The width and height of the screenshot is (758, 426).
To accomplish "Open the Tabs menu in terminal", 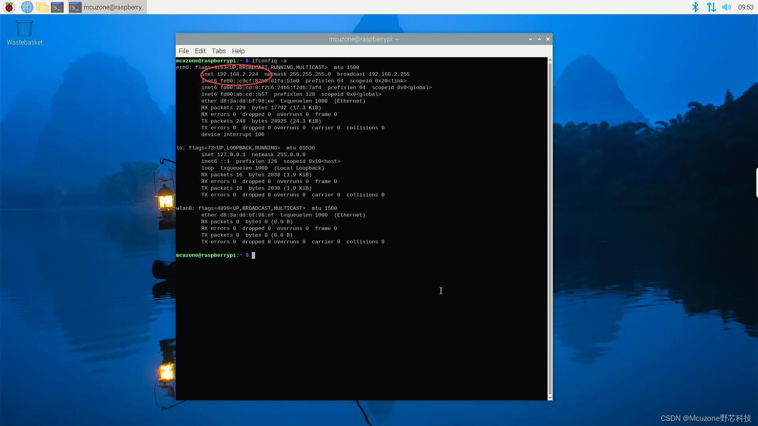I will click(x=219, y=51).
